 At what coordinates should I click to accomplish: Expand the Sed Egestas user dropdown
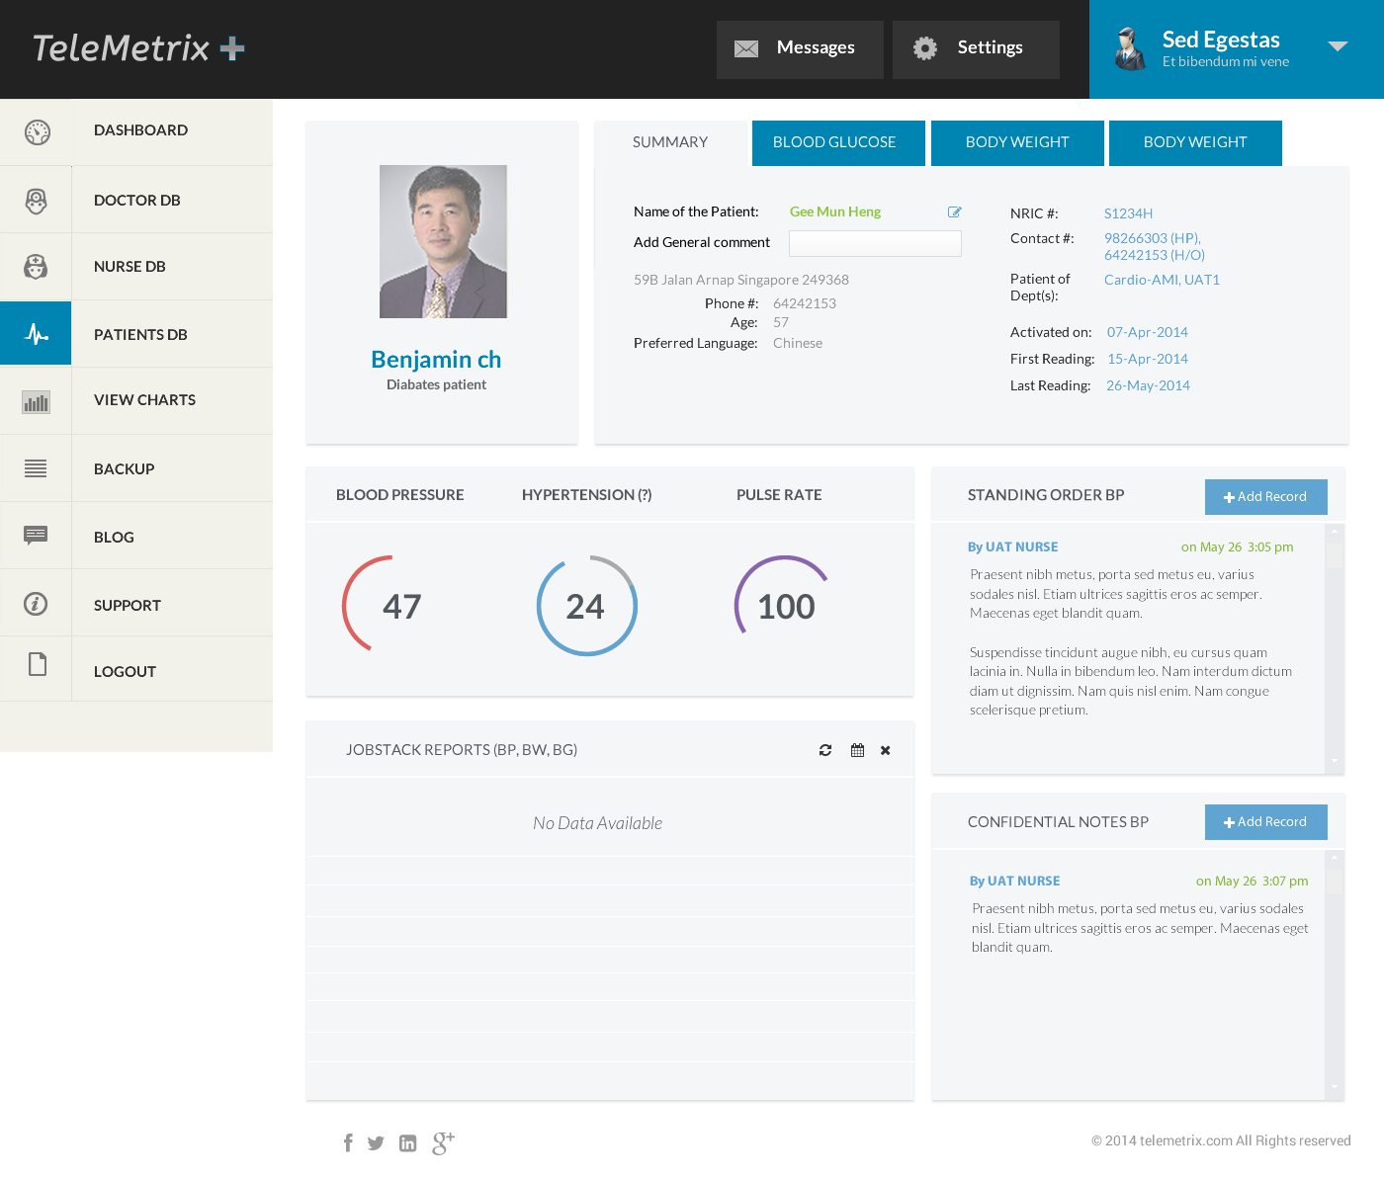(1338, 46)
